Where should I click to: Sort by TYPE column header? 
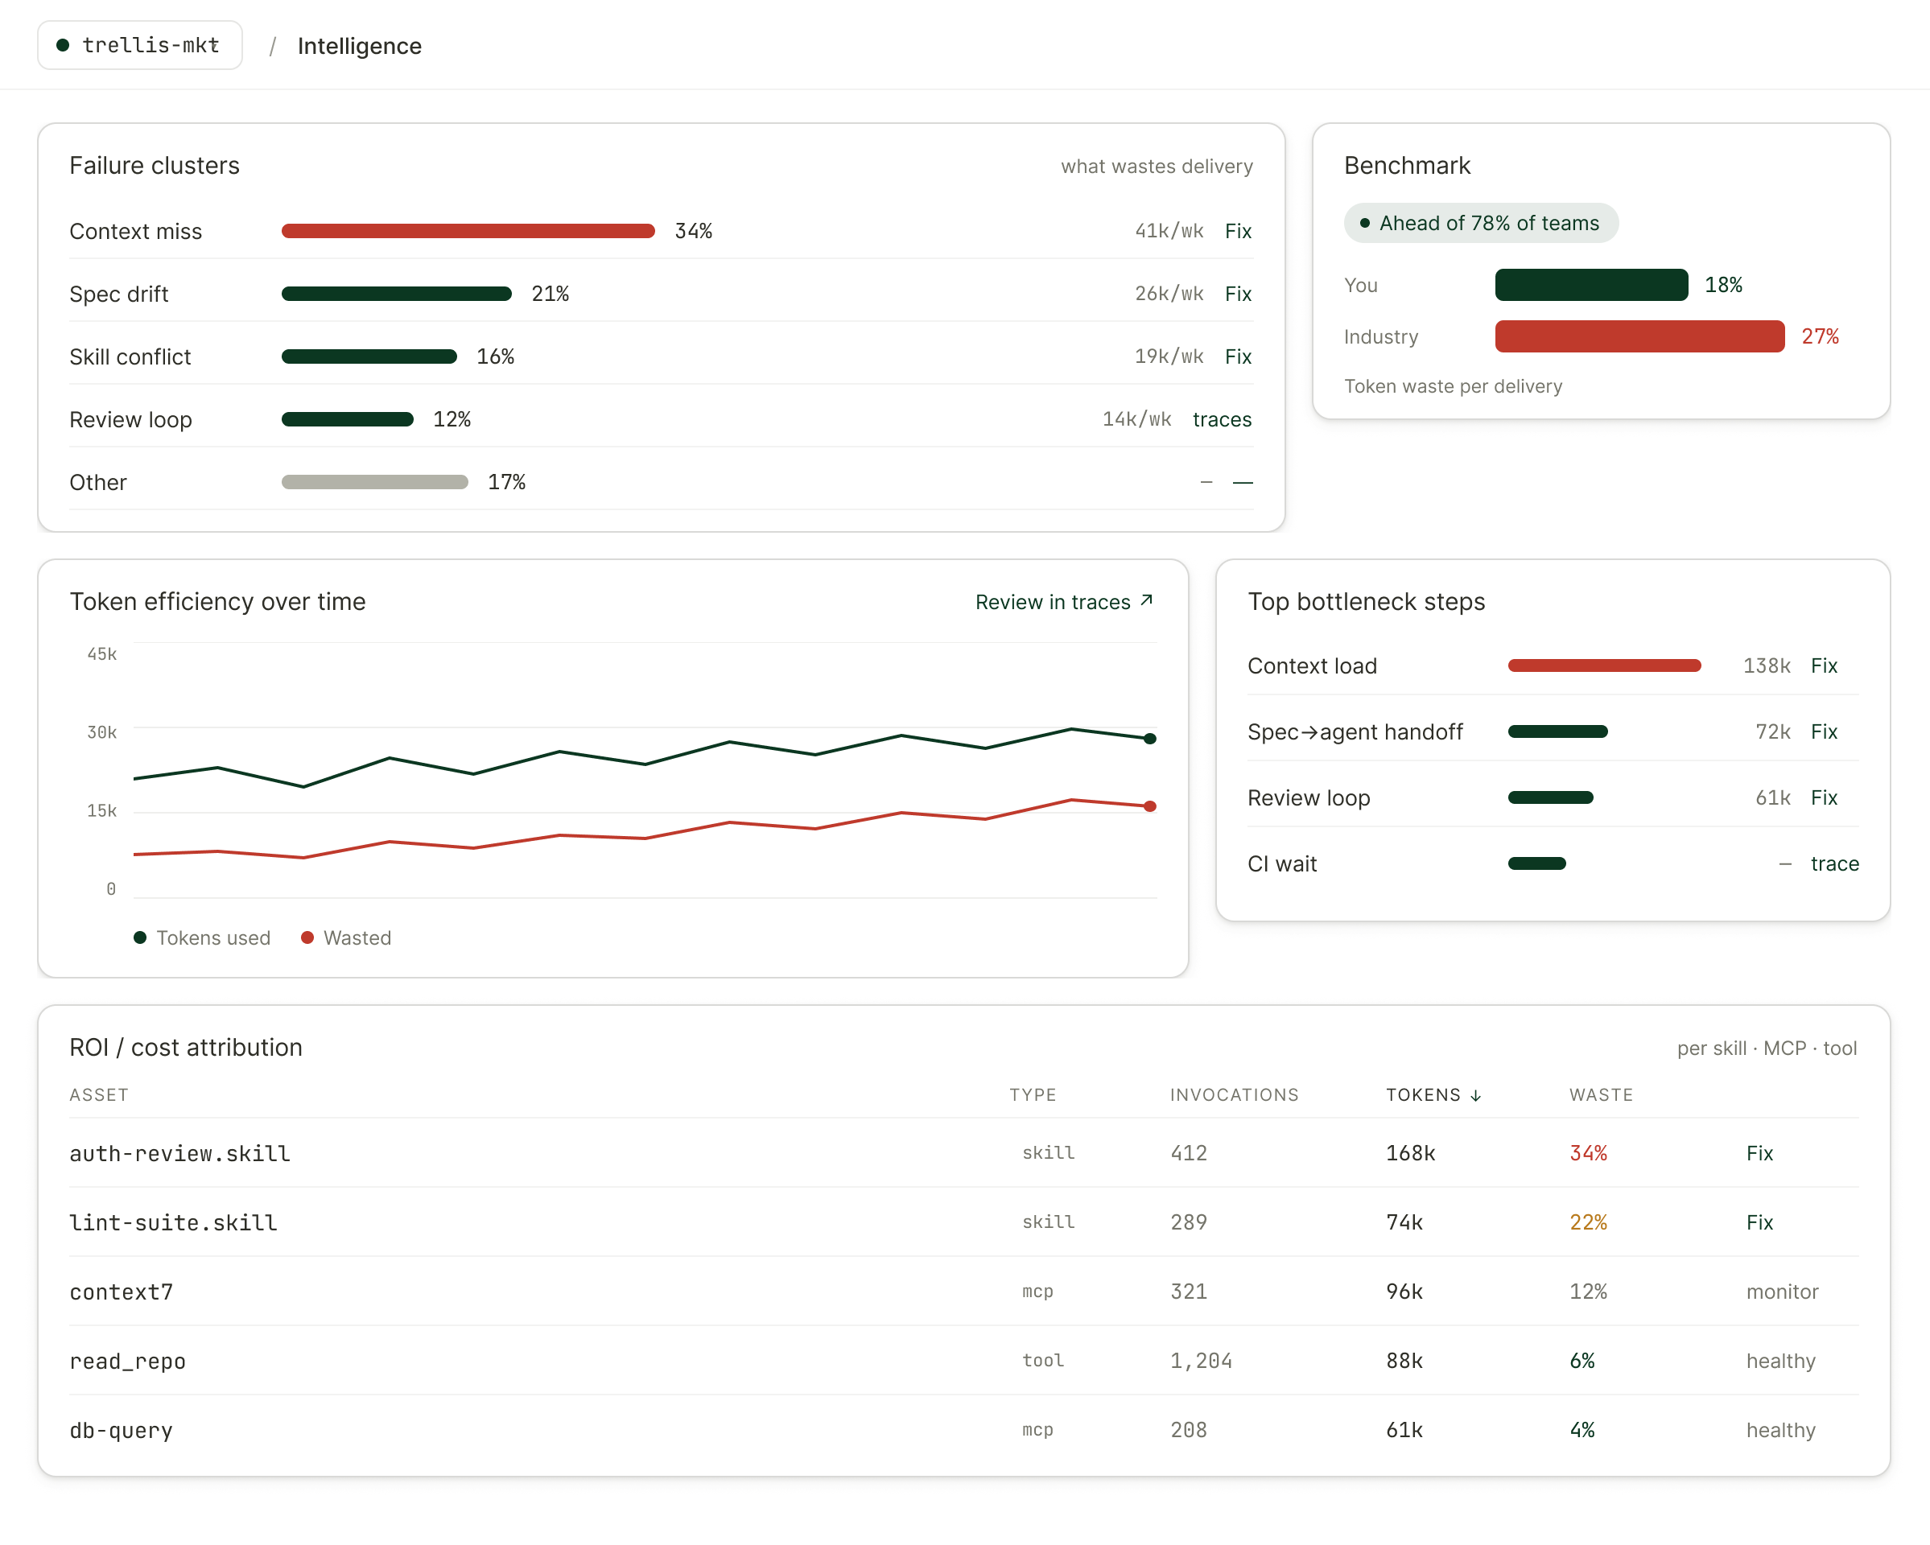pos(1032,1094)
